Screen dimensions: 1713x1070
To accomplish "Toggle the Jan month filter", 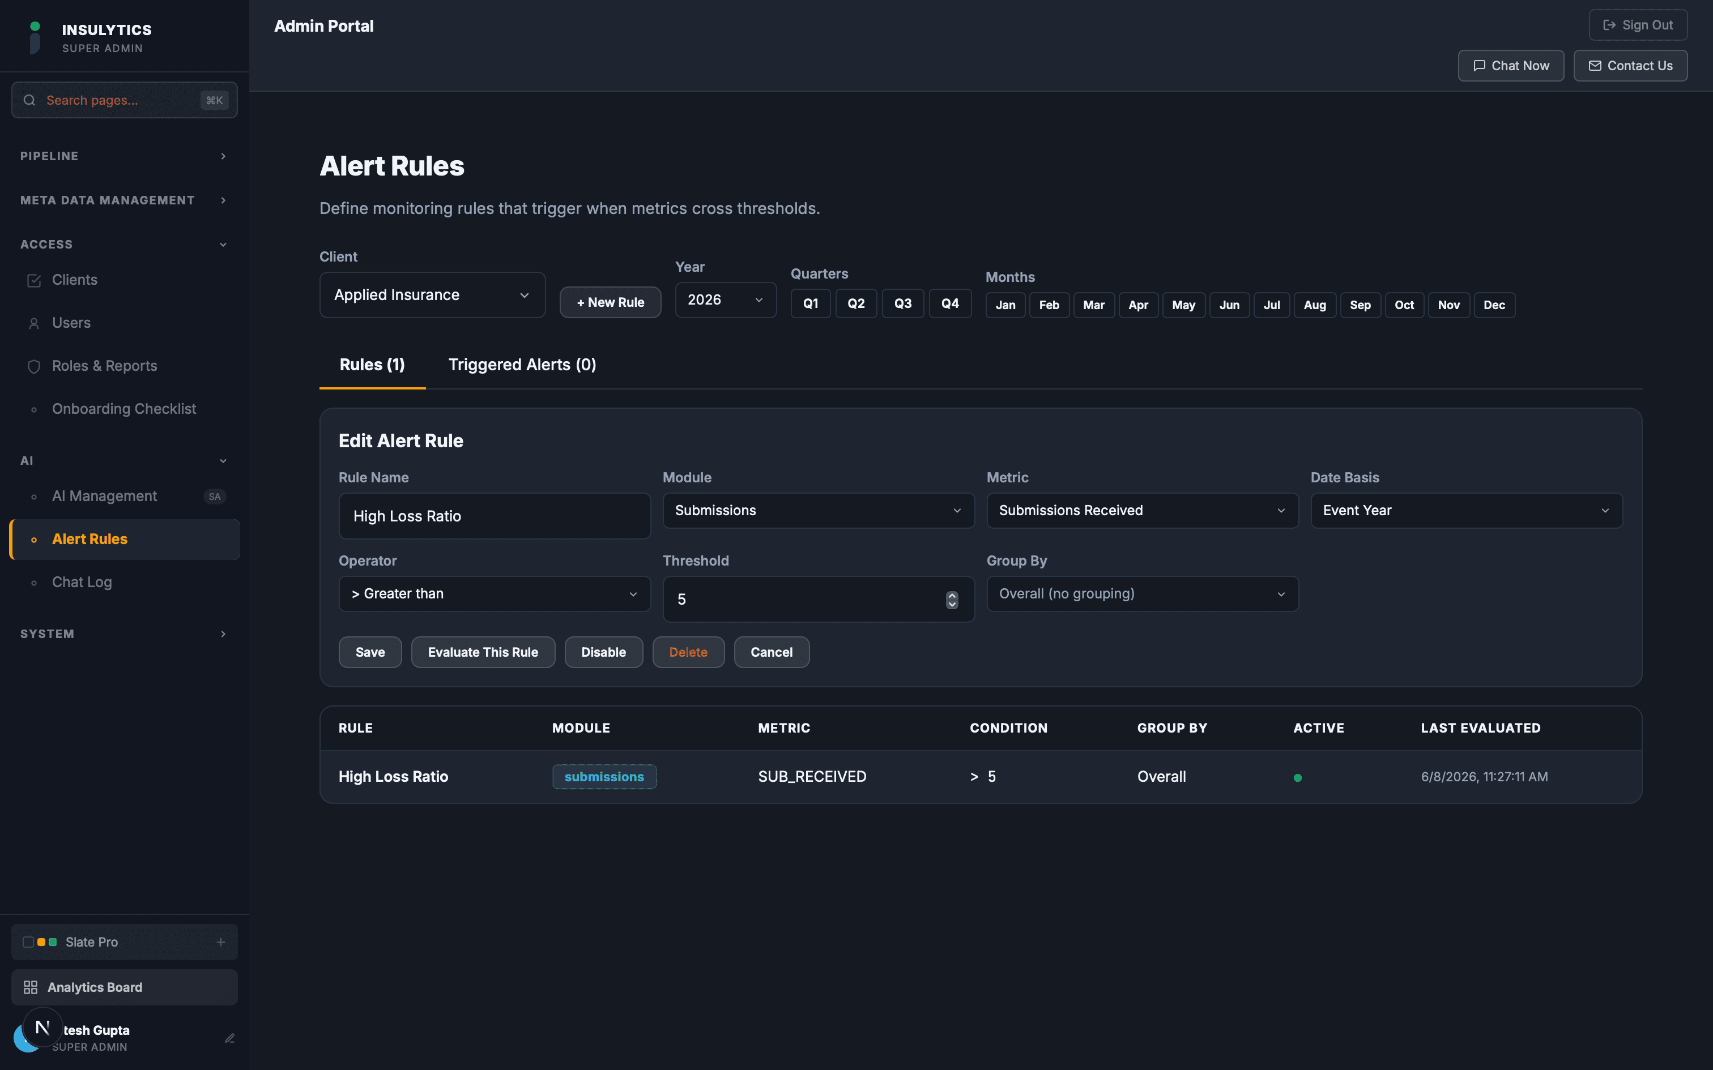I will (1005, 305).
